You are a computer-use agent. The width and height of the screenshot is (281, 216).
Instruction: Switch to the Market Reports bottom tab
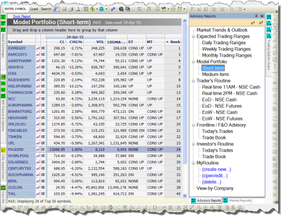coord(237,200)
